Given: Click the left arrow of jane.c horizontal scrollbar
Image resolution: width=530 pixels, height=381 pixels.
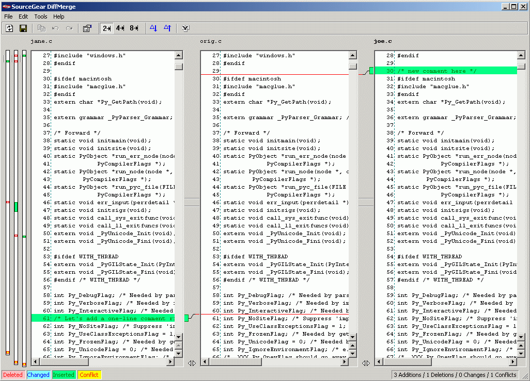Looking at the screenshot, I should (x=35, y=362).
